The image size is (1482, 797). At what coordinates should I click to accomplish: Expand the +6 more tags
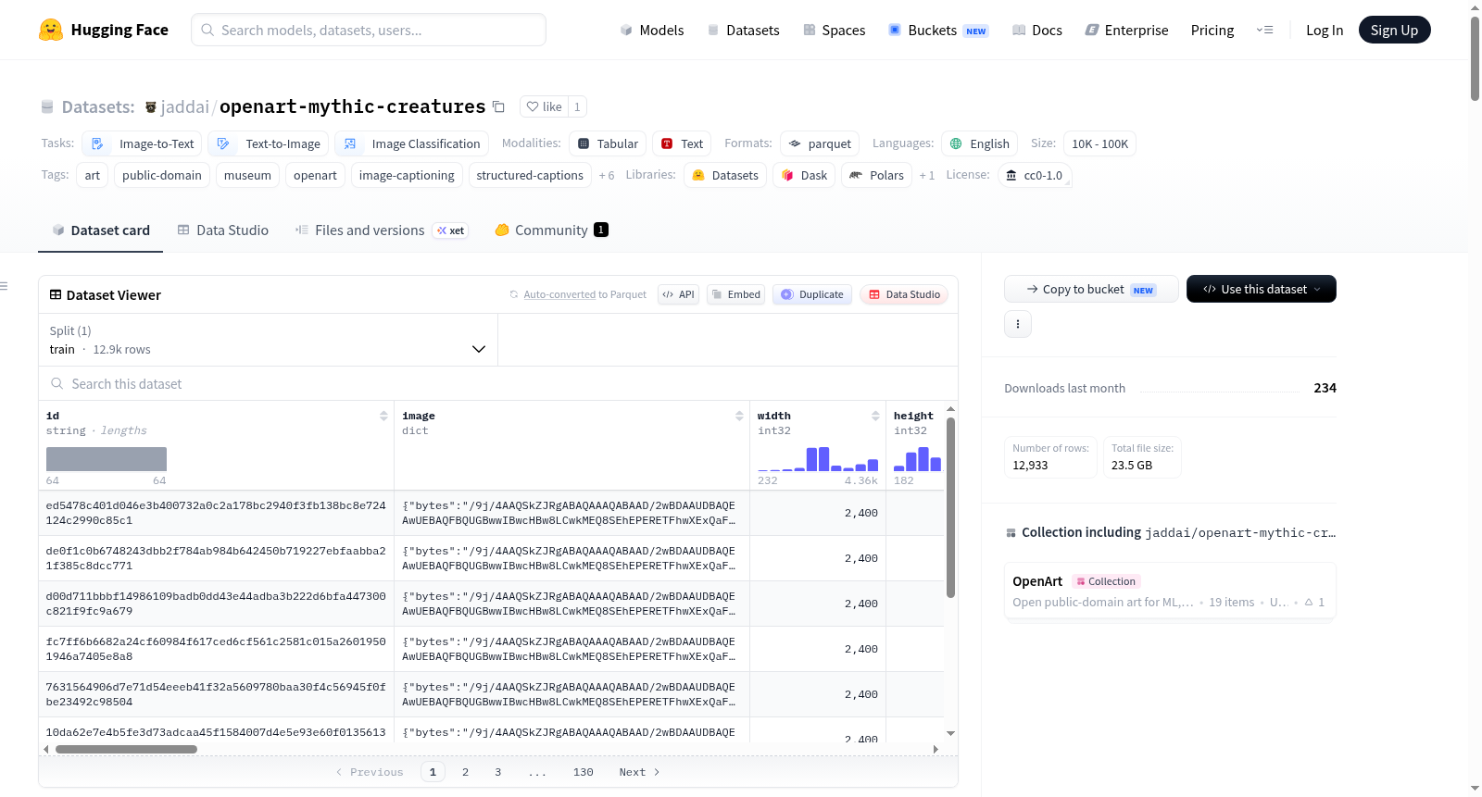click(607, 175)
